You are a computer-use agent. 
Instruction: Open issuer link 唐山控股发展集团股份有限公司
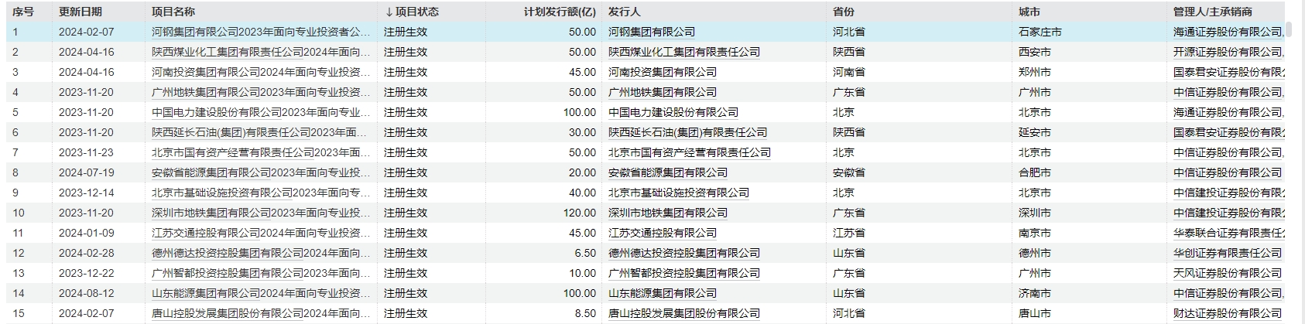pyautogui.click(x=684, y=314)
